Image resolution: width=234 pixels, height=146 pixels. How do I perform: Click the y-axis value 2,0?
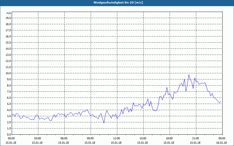(9, 122)
